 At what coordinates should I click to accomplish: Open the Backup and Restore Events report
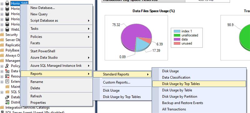tap(199, 103)
